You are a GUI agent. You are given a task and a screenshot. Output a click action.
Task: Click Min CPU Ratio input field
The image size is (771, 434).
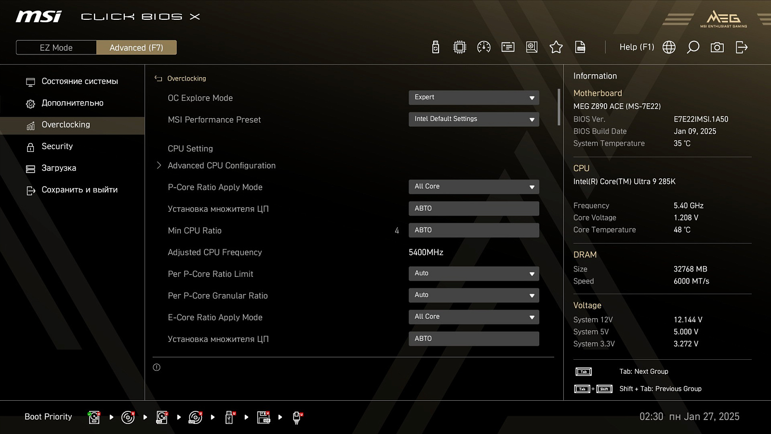474,230
